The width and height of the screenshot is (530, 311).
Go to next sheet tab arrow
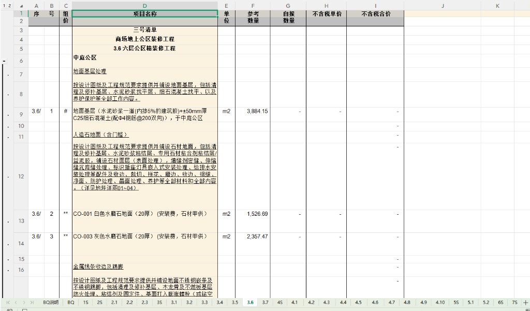(x=24, y=302)
